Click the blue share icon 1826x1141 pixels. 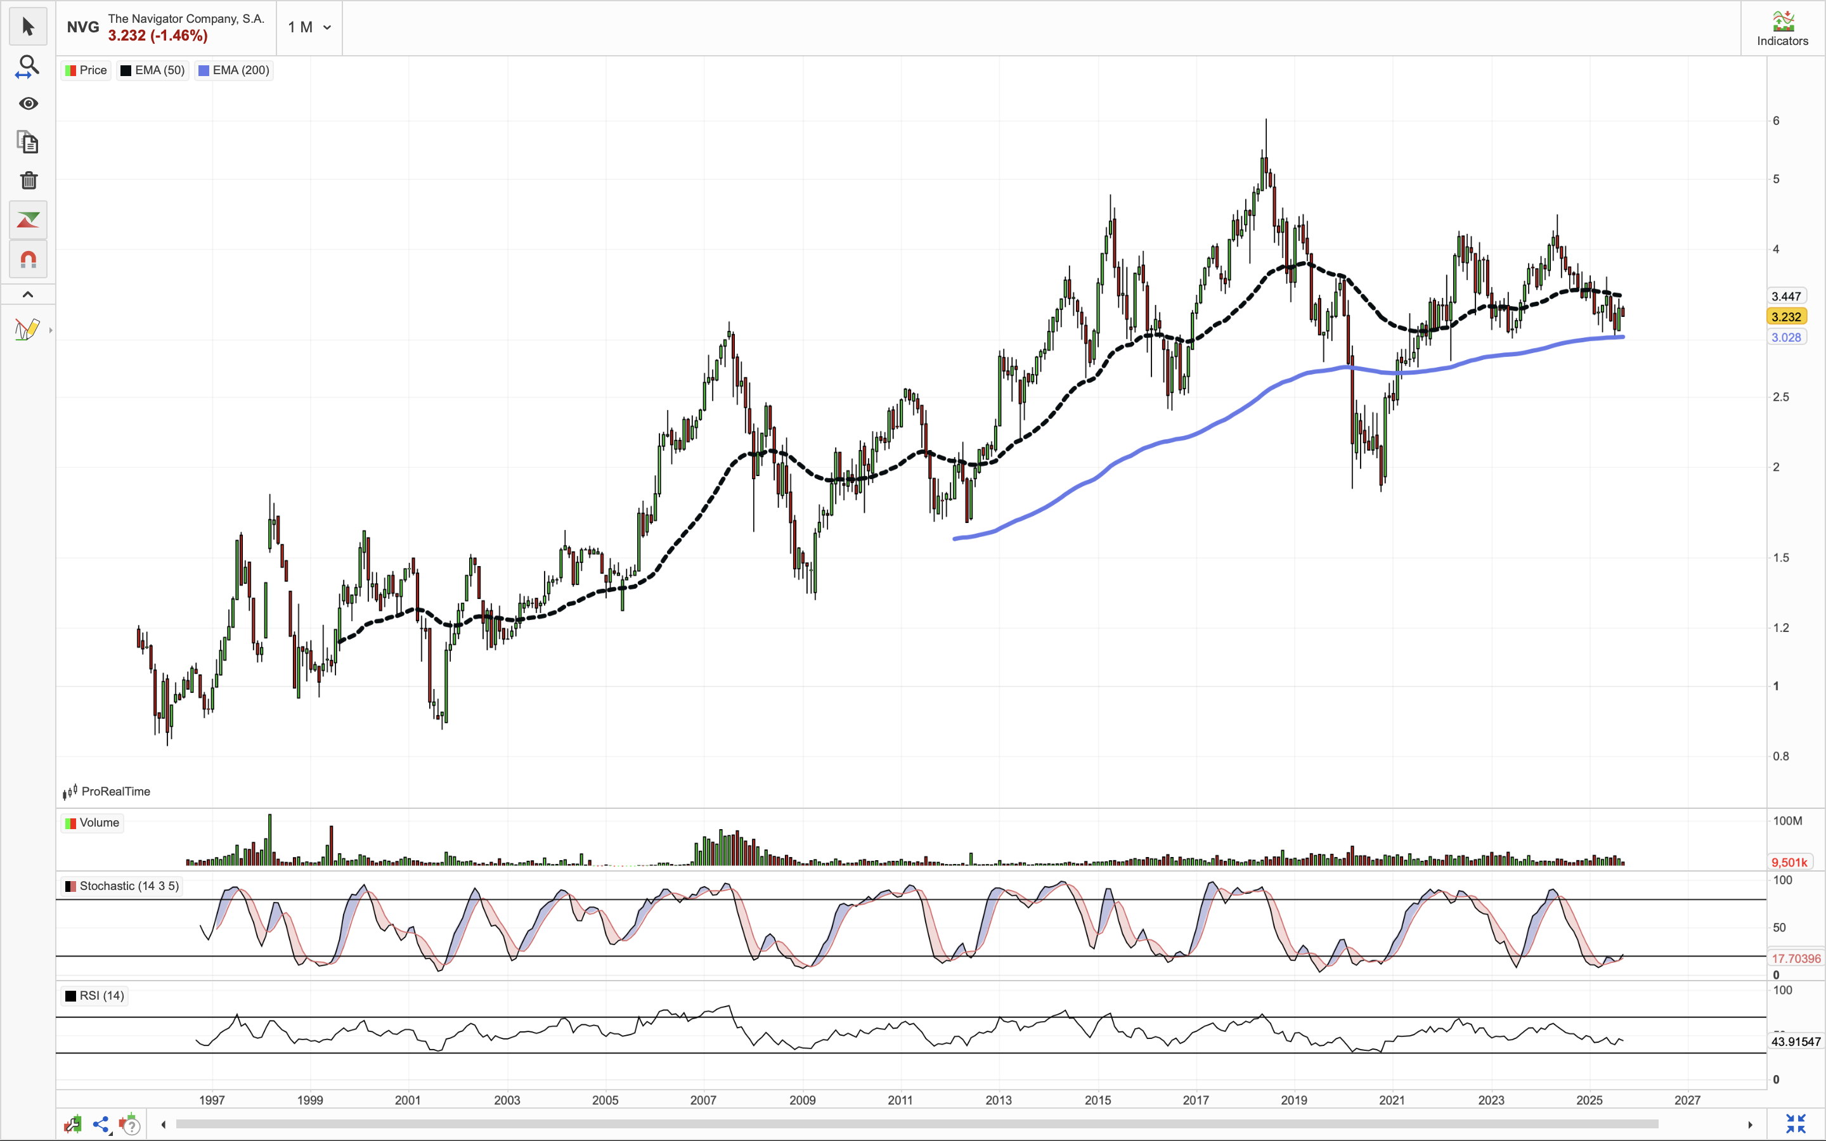pos(101,1125)
